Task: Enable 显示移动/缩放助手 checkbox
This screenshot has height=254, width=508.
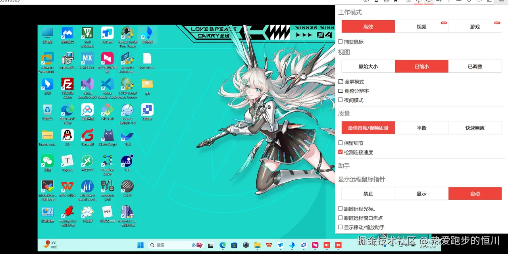Action: coord(341,227)
